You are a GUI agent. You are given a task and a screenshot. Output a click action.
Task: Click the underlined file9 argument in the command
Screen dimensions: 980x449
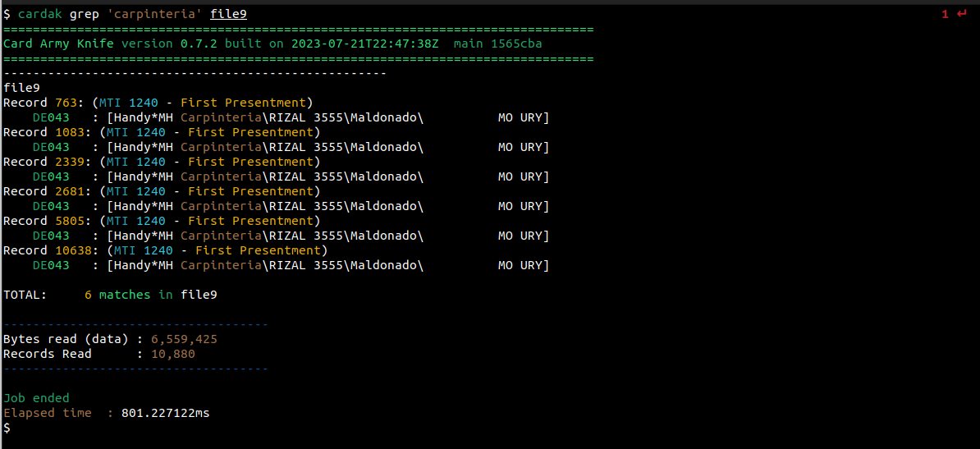click(x=228, y=14)
